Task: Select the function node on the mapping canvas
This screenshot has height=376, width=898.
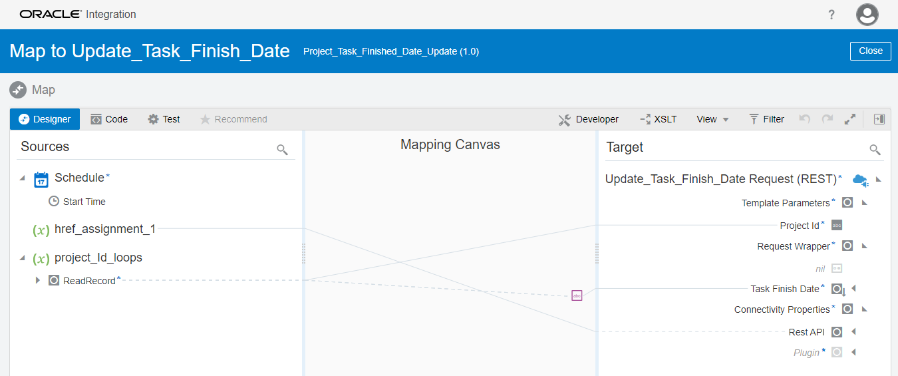Action: click(577, 295)
